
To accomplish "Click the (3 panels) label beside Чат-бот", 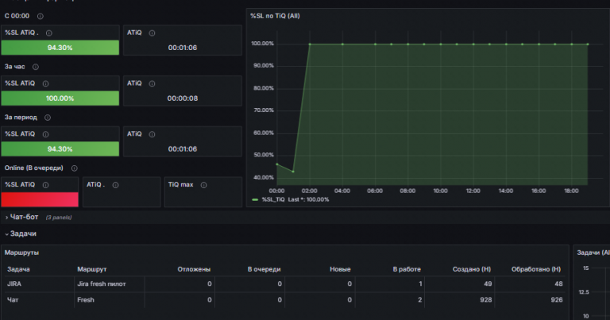I will (59, 218).
